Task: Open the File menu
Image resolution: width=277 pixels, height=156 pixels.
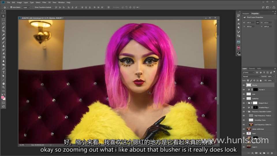Action: click(8, 3)
